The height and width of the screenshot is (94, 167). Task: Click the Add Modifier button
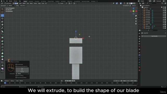pos(154,36)
